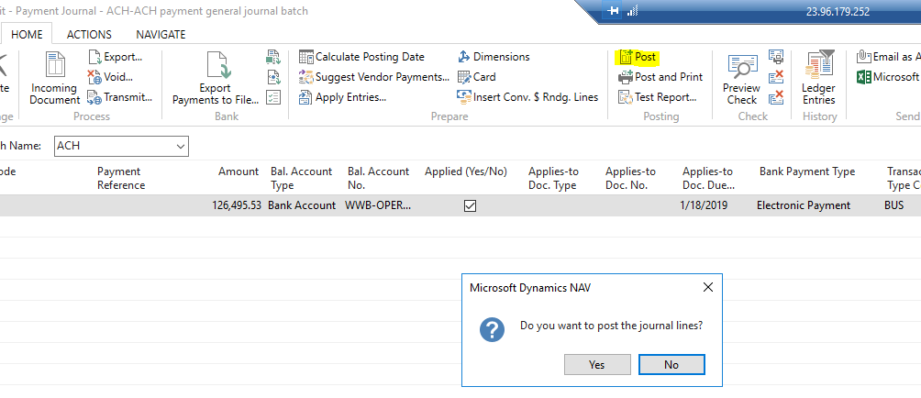The width and height of the screenshot is (921, 398).
Task: Click Calculate Posting Date
Action: (361, 57)
